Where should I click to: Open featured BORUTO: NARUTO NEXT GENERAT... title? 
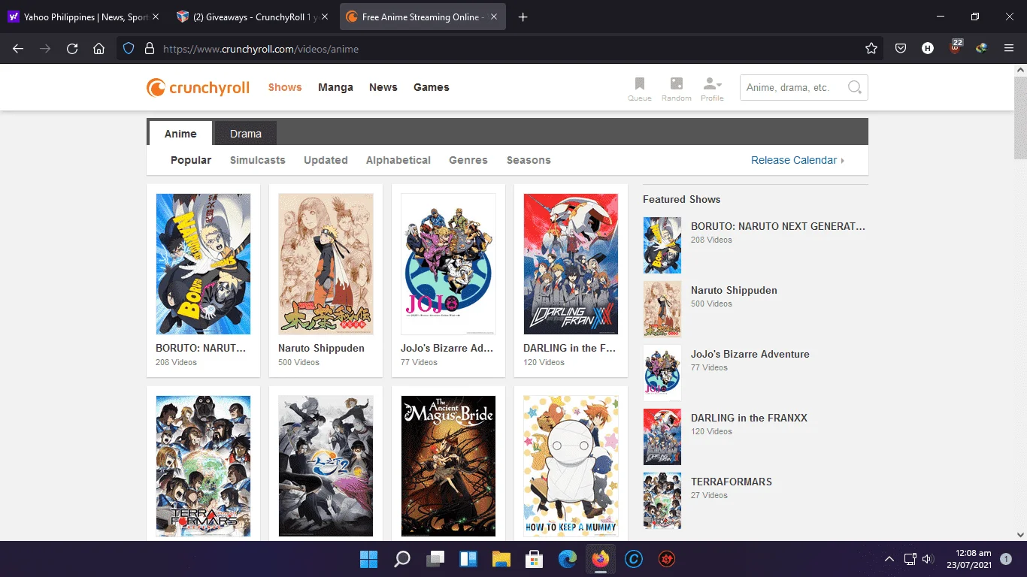(x=778, y=226)
